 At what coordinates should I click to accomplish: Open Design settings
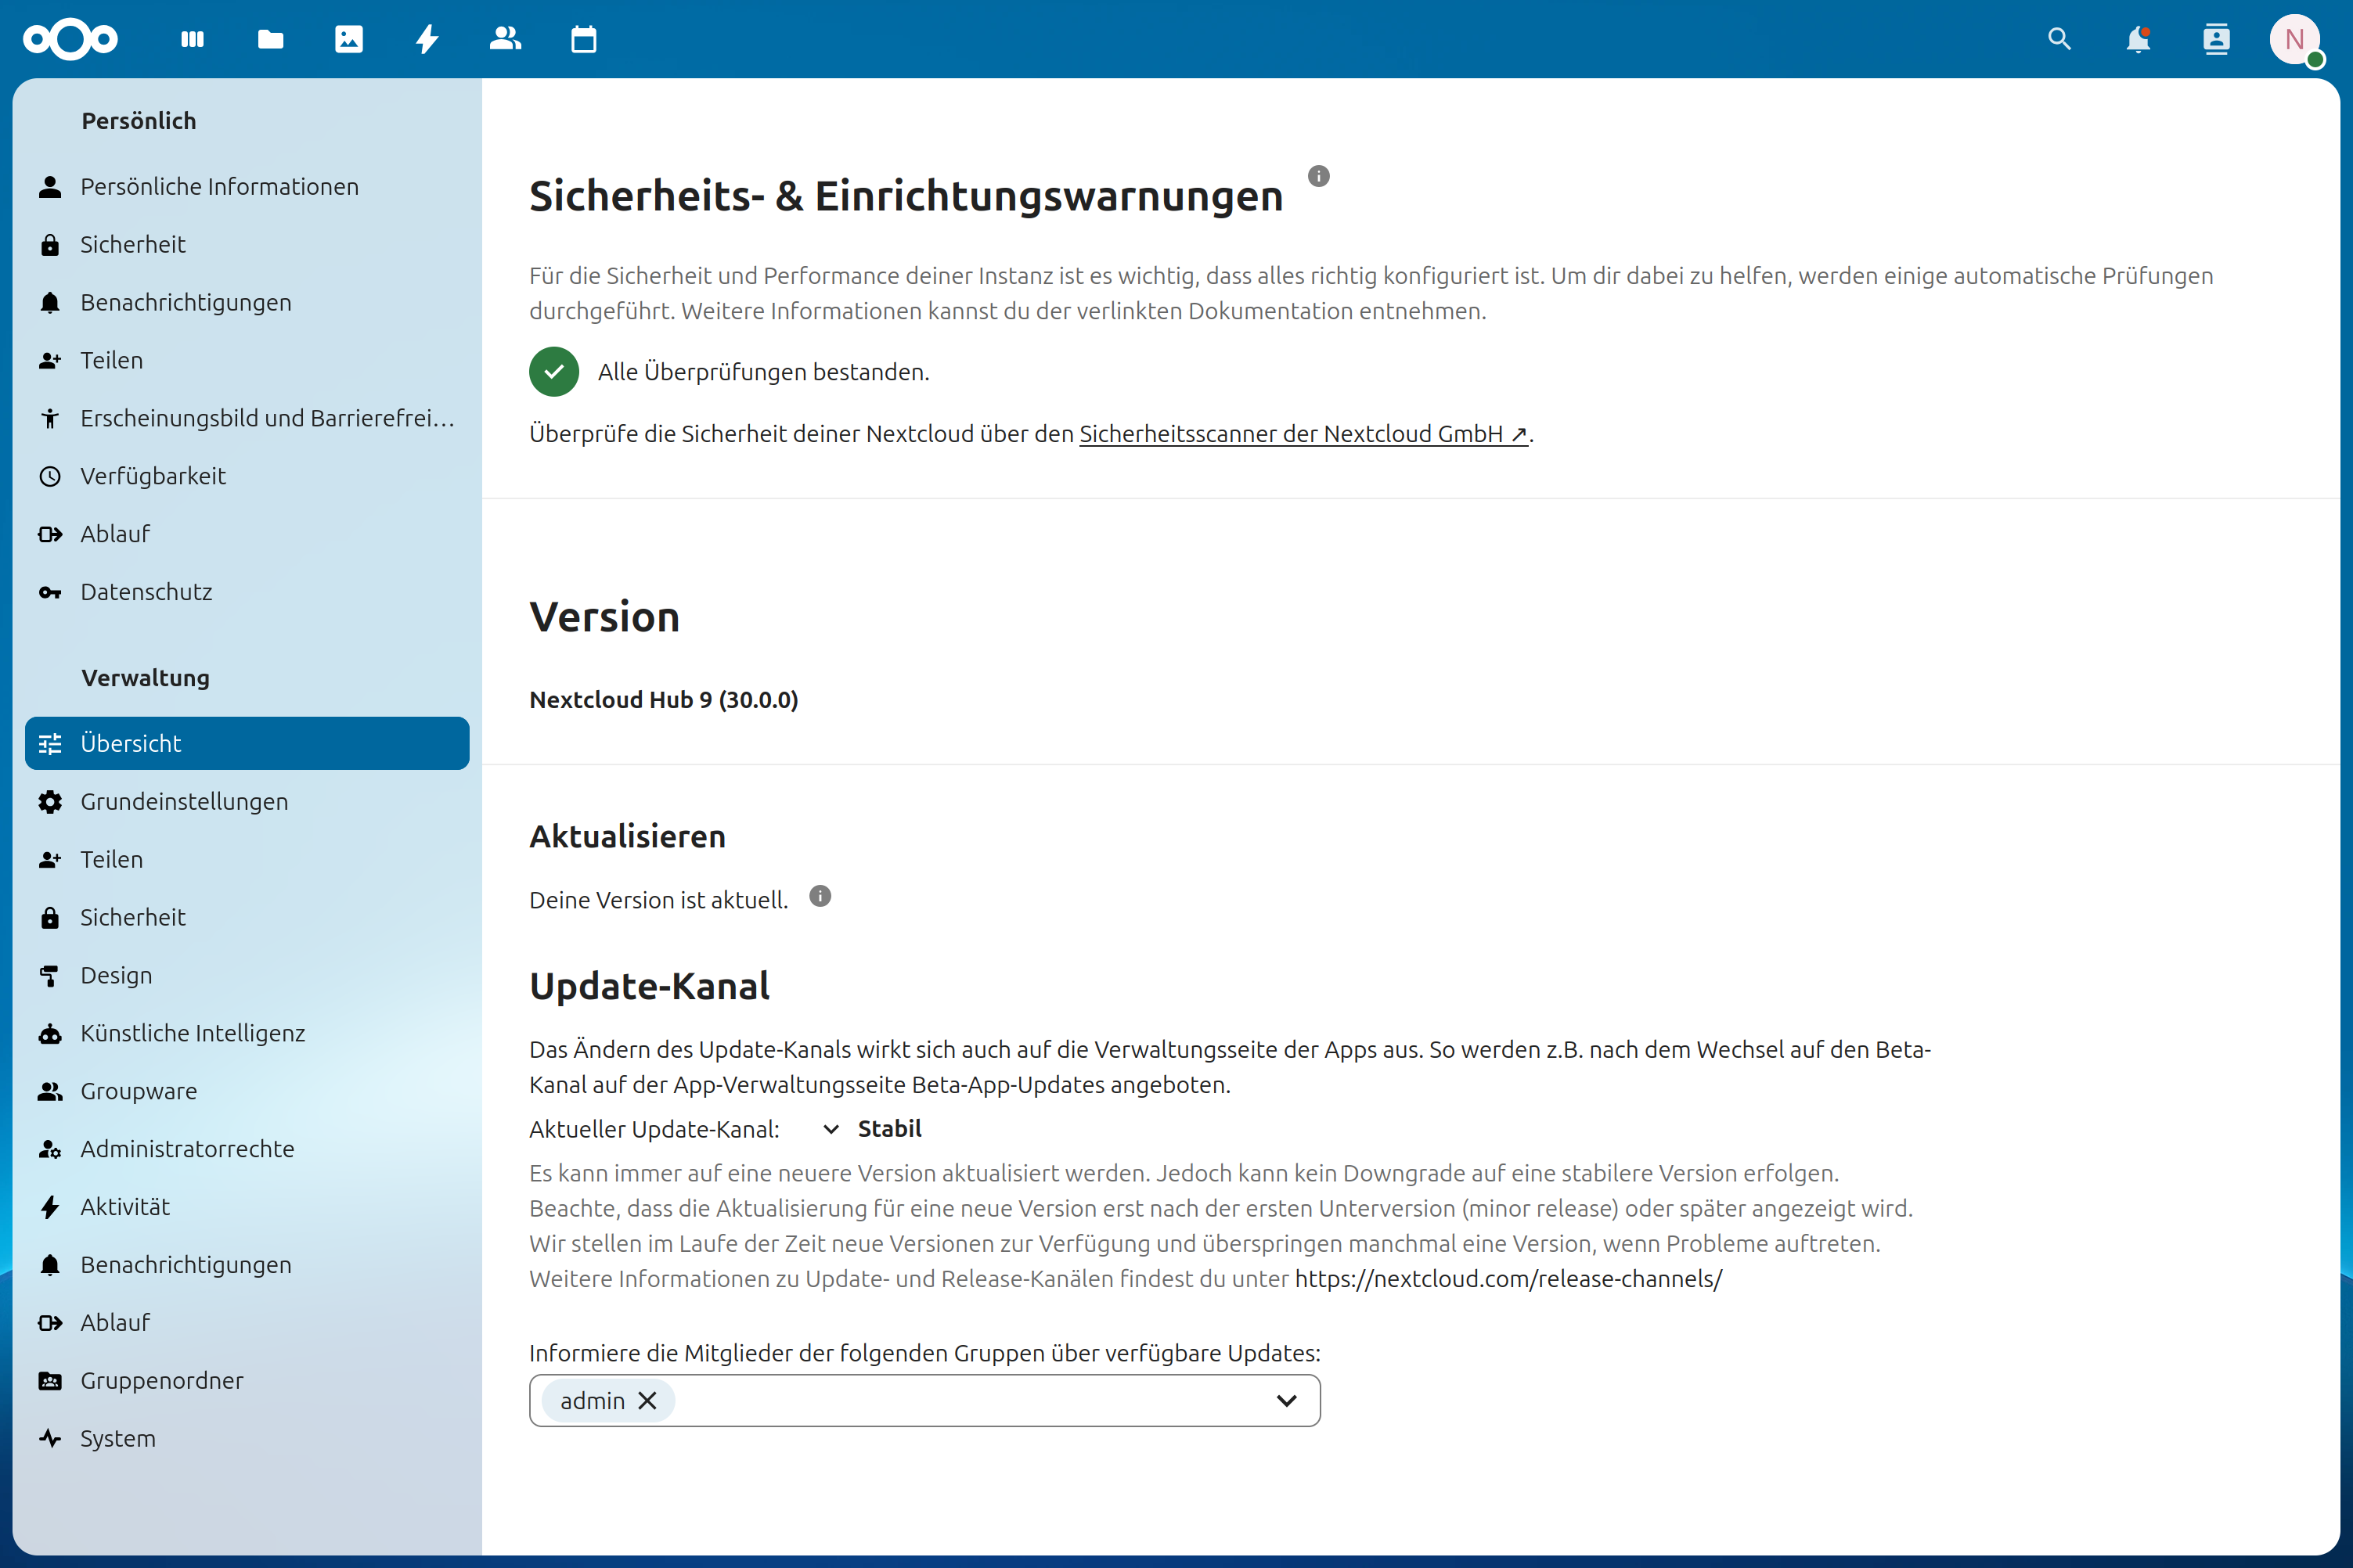pos(247,975)
